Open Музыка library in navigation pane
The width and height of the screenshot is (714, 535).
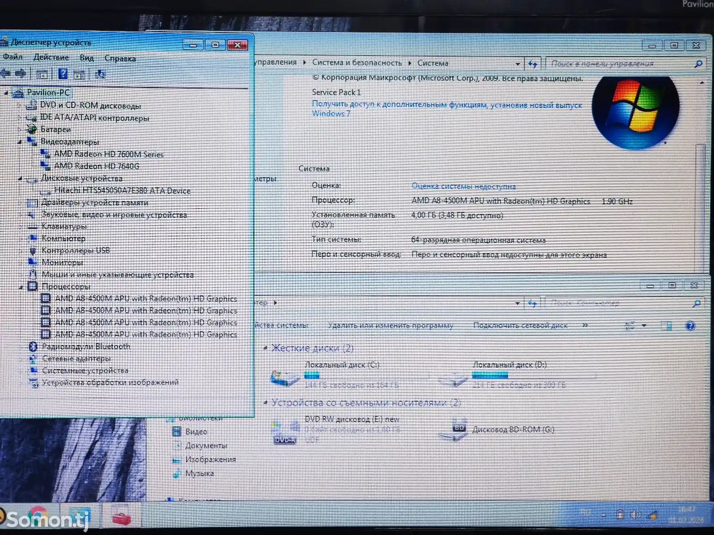[199, 473]
